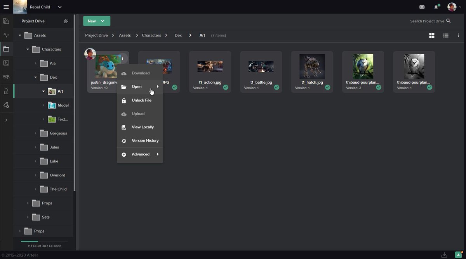This screenshot has width=466, height=259.
Task: Click the messages envelope icon
Action: coord(423,7)
